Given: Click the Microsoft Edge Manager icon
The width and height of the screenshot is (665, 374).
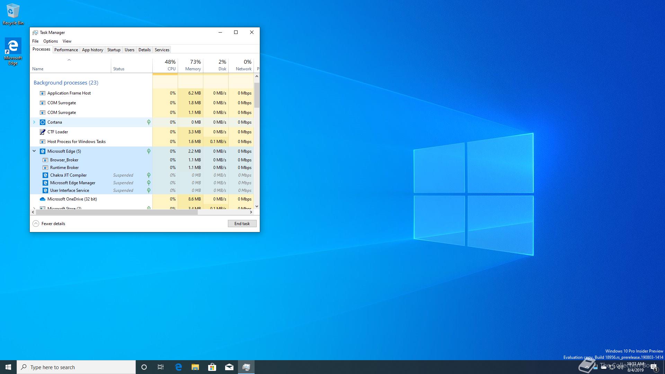Looking at the screenshot, I should click(x=45, y=183).
